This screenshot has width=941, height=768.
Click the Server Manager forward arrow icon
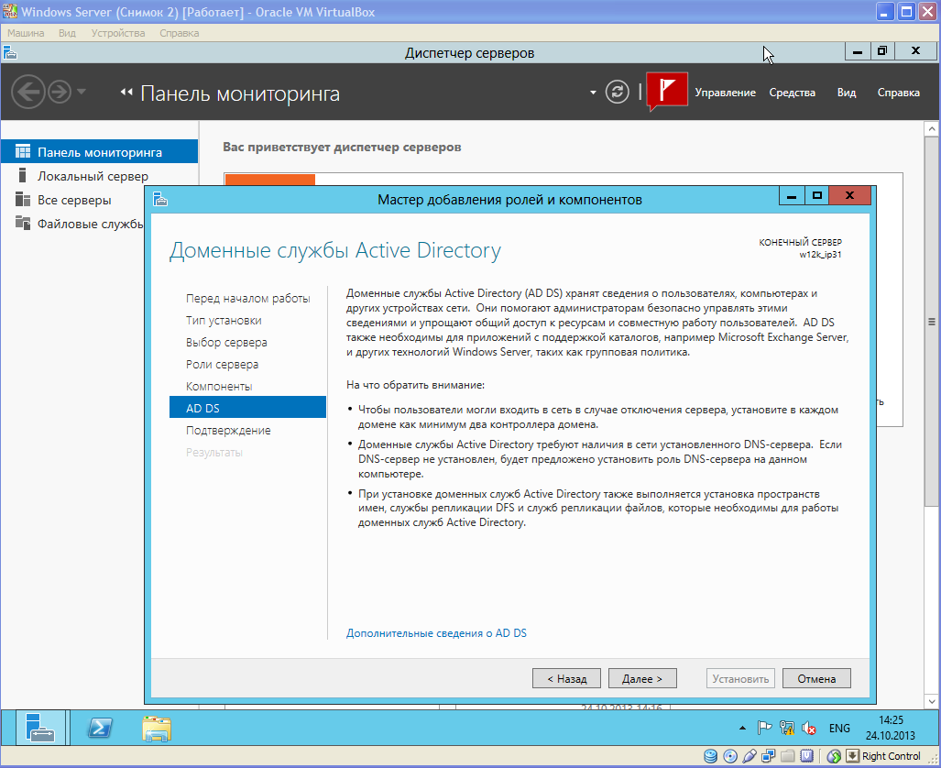click(60, 92)
